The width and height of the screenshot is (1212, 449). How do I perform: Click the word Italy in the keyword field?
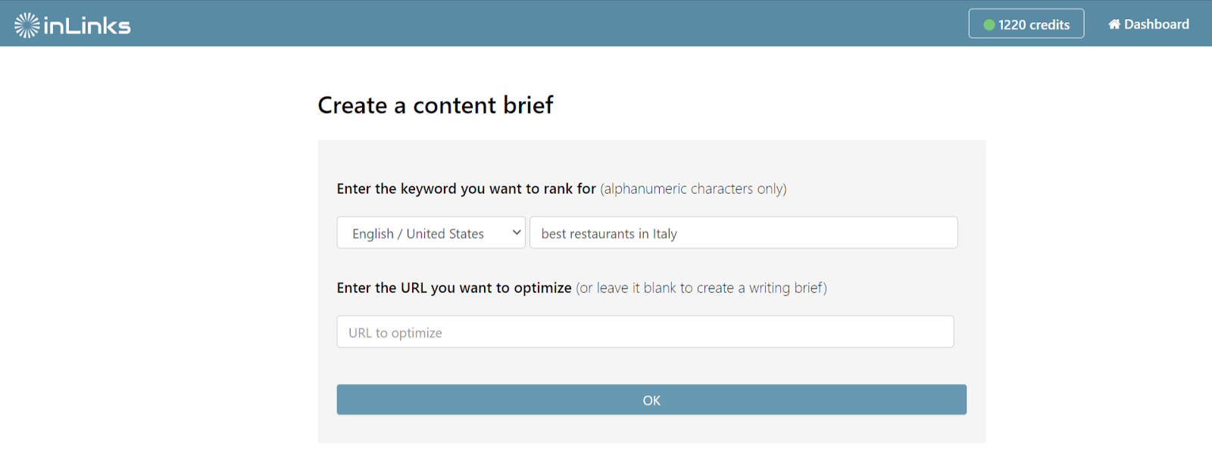(665, 234)
